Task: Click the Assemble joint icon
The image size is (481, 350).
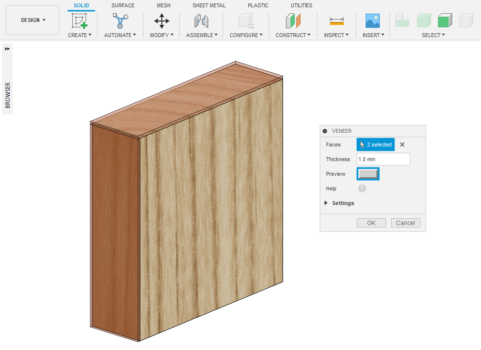Action: (x=201, y=21)
